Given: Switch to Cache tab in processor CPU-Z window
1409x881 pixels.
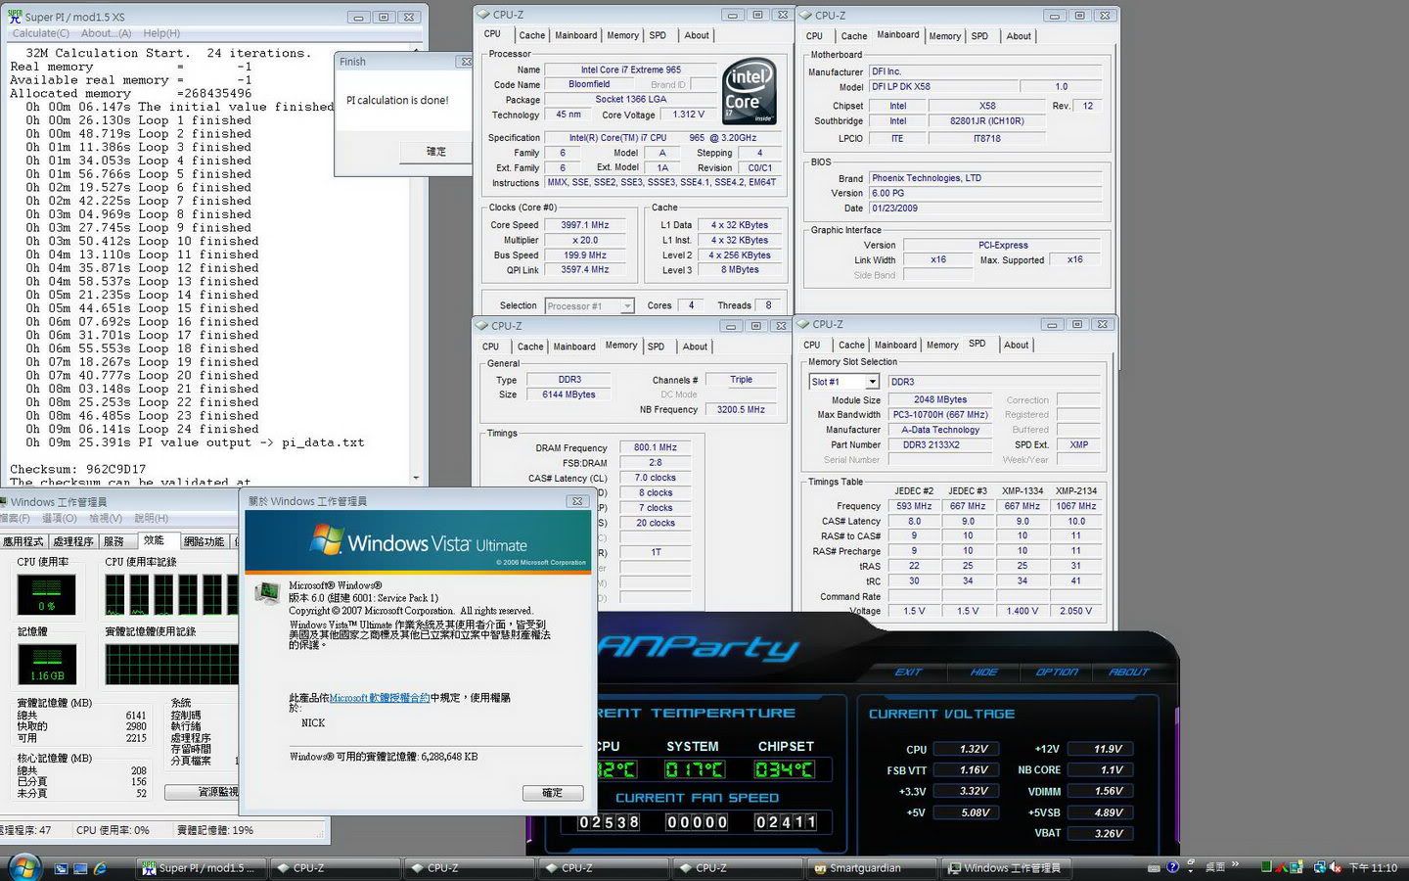Looking at the screenshot, I should click(x=532, y=35).
